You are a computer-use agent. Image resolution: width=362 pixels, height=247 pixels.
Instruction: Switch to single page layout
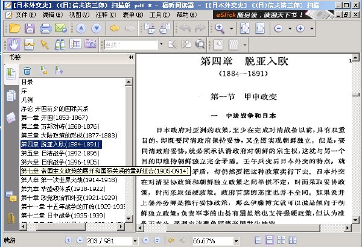coord(258,240)
